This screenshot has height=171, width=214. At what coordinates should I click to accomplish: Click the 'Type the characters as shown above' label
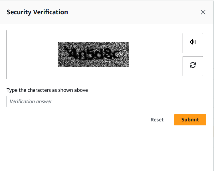pos(47,90)
